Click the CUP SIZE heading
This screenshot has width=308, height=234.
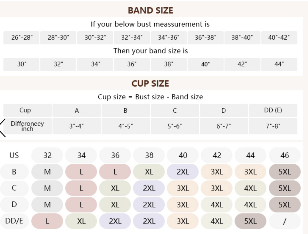[150, 84]
